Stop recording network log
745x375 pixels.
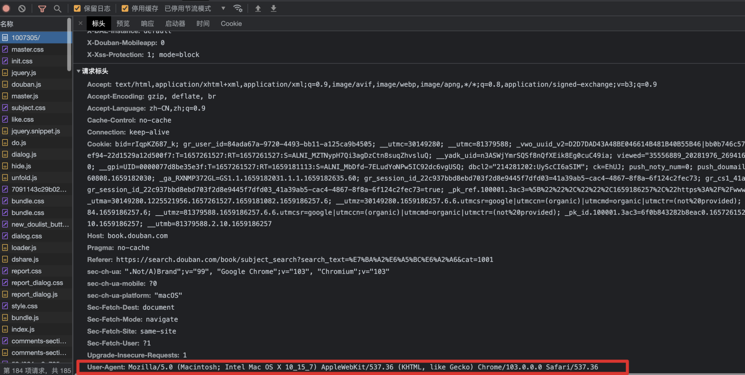pyautogui.click(x=6, y=9)
